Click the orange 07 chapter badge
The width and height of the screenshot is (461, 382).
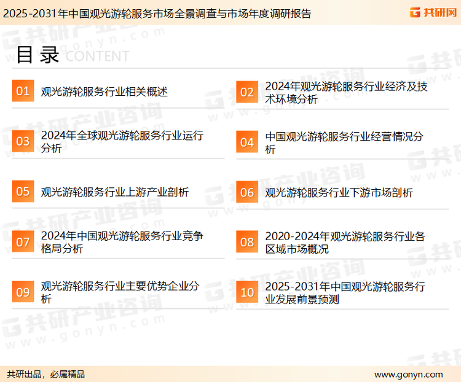click(x=23, y=241)
